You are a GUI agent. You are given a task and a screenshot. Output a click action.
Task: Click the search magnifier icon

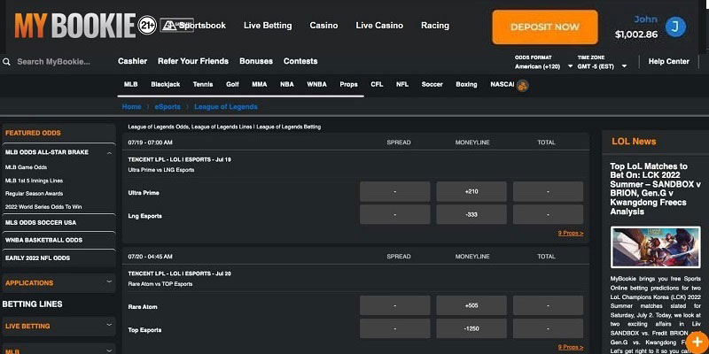7,62
